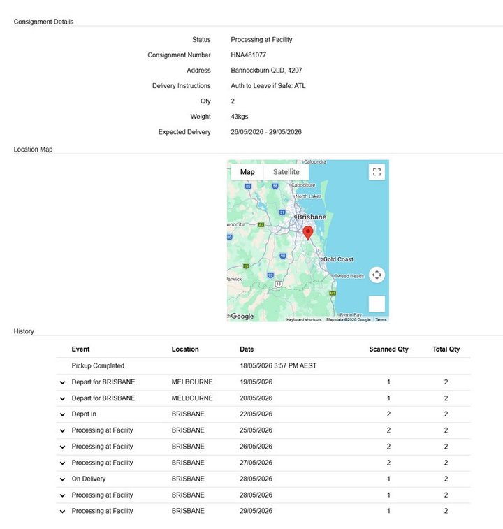Click the Pickup Completed event
The height and width of the screenshot is (529, 503).
click(98, 365)
